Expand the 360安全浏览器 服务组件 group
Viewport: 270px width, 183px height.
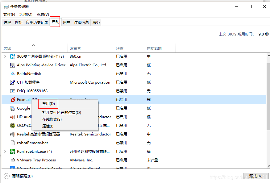tap(5, 56)
